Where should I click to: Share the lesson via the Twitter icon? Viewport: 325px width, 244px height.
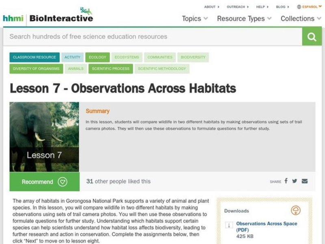click(295, 181)
